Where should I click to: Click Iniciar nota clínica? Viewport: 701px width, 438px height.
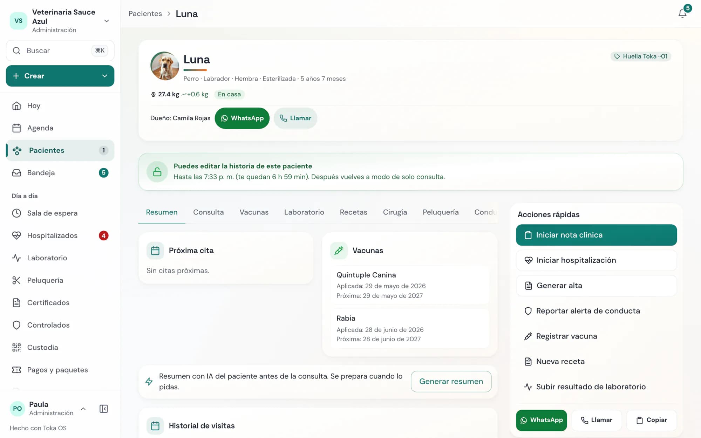596,235
